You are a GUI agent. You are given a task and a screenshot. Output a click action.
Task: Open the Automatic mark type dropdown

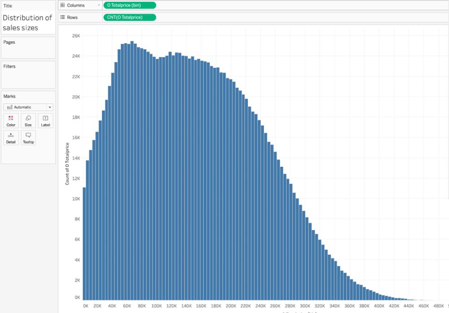[x=28, y=107]
